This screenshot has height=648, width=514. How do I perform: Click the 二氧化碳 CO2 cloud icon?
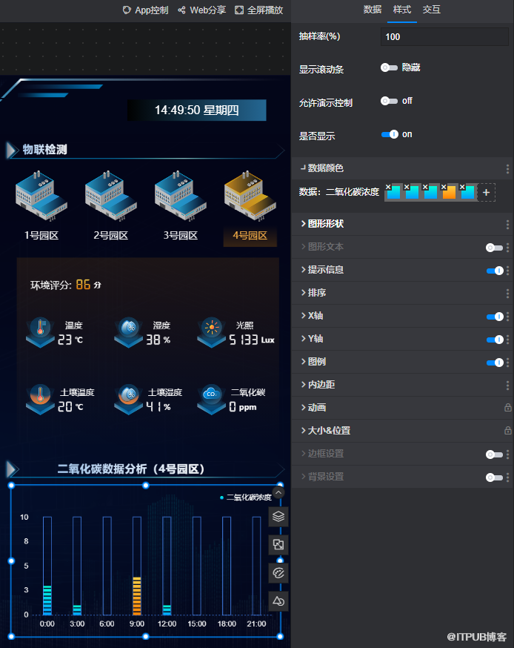tap(212, 399)
